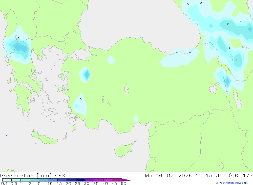Click the '20' legend scale label
Image resolution: width=253 pixels, height=185 pixels.
tap(68, 183)
